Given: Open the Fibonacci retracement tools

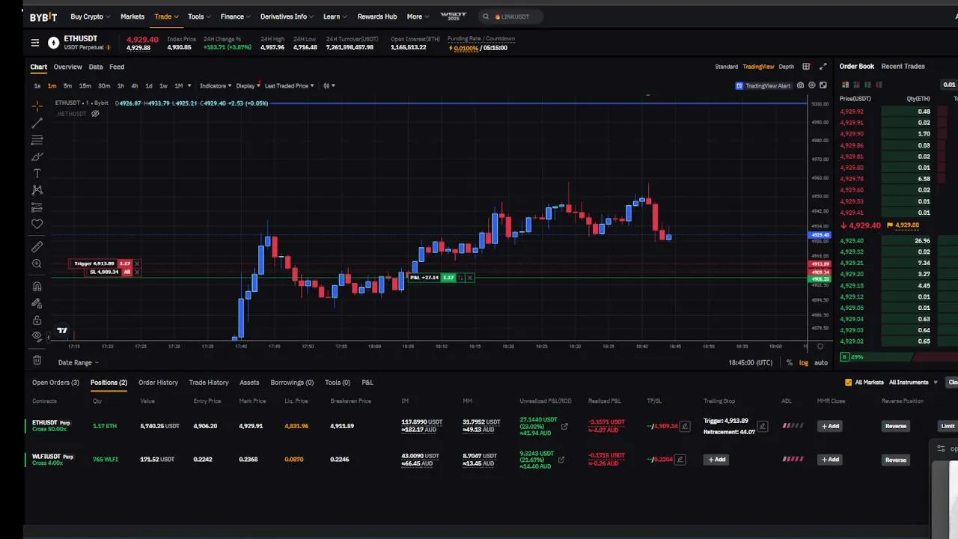Looking at the screenshot, I should pyautogui.click(x=37, y=139).
